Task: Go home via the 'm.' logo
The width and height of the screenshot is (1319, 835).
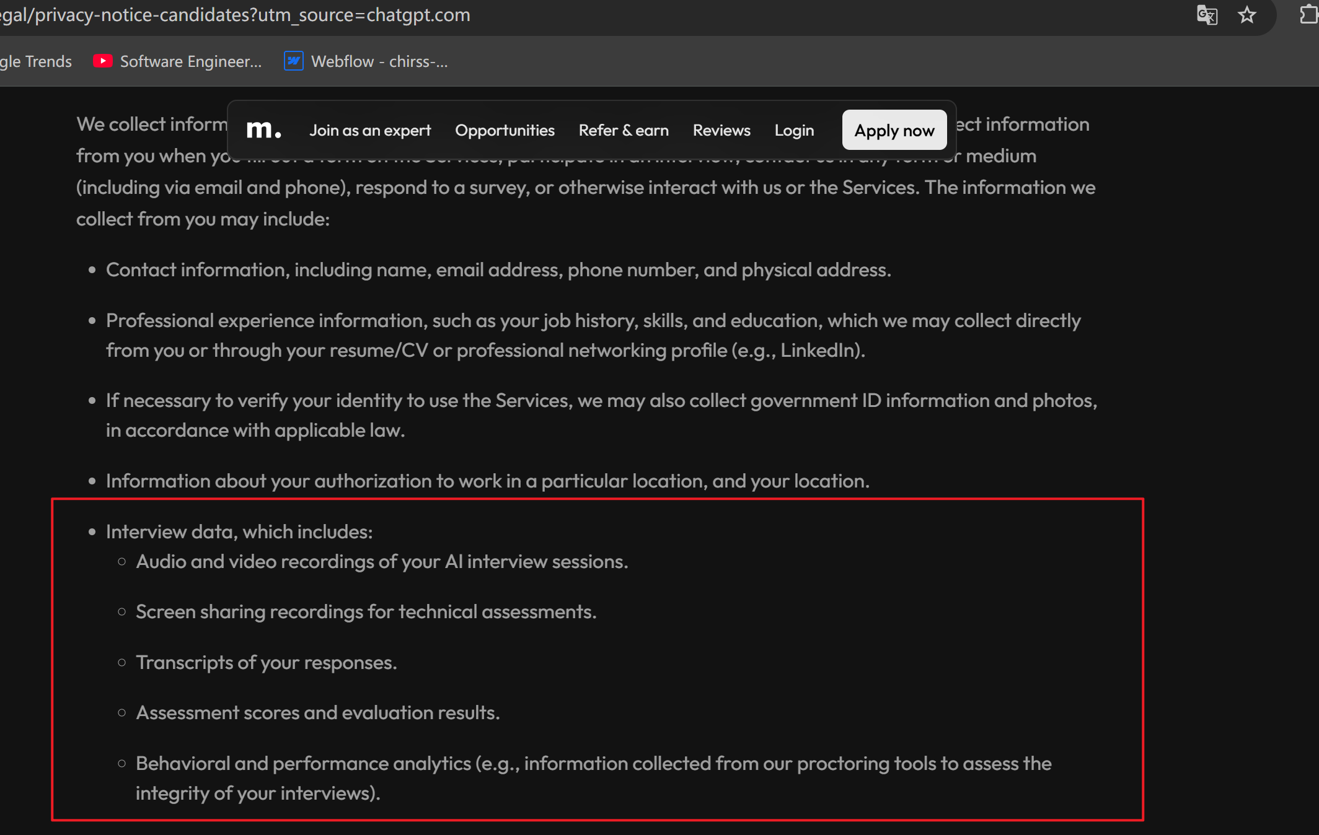Action: [x=263, y=129]
